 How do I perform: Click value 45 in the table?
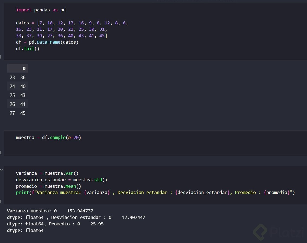(23, 113)
